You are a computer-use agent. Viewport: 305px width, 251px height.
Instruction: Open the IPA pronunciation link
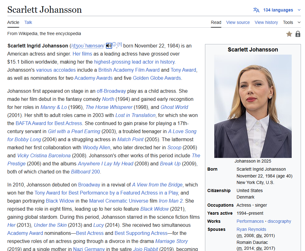point(88,46)
